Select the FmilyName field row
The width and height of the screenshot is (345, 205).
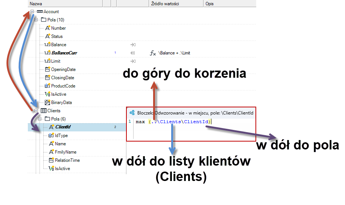65,152
